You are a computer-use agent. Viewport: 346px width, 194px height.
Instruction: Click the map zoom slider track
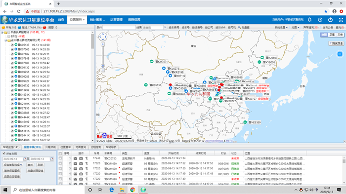(x=103, y=55)
